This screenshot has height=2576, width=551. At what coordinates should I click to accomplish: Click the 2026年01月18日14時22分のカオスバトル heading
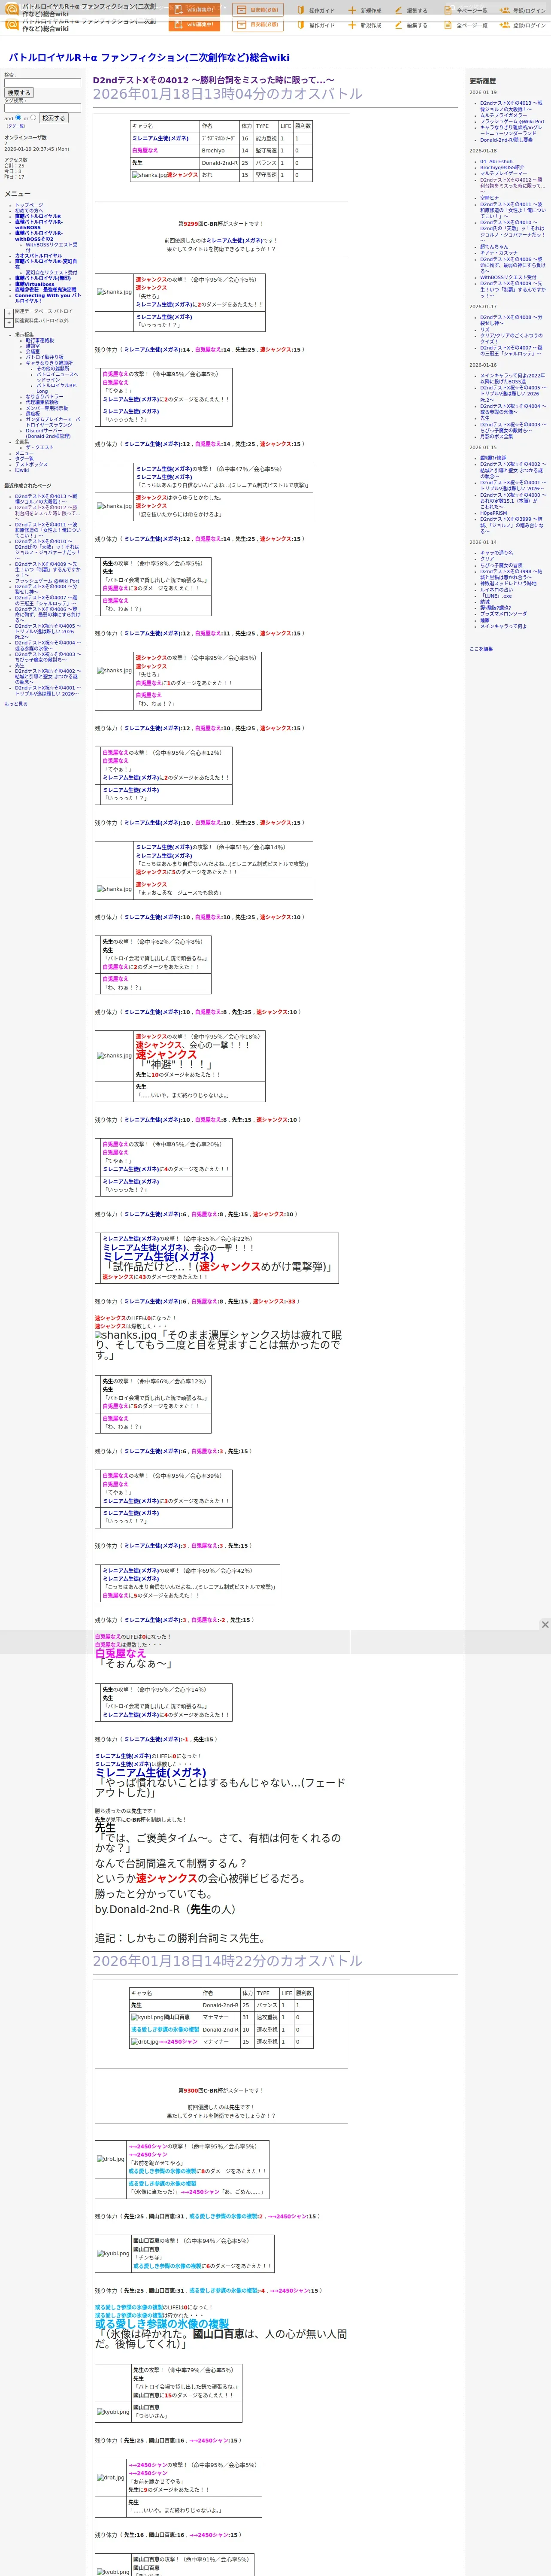coord(228,1961)
